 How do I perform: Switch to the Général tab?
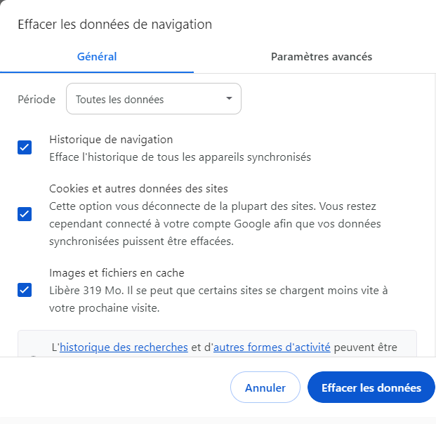[x=97, y=57]
